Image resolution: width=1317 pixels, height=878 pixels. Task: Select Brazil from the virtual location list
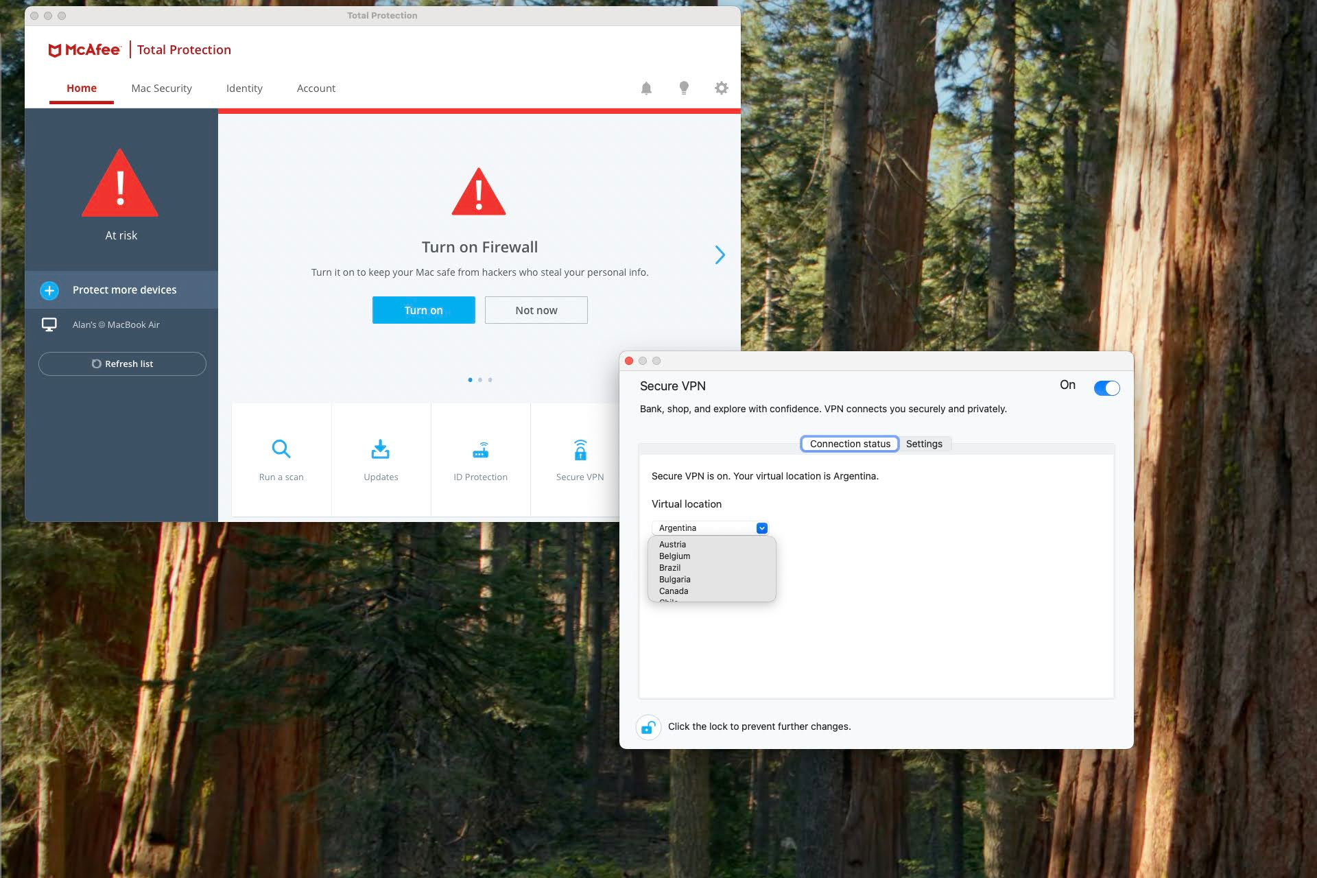(x=670, y=567)
